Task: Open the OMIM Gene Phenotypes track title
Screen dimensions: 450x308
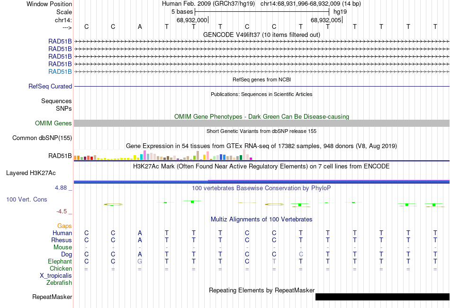Action: click(261, 116)
